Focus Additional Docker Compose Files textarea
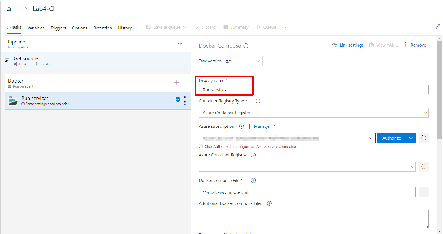Screen dimensions: 443x234 314,219
